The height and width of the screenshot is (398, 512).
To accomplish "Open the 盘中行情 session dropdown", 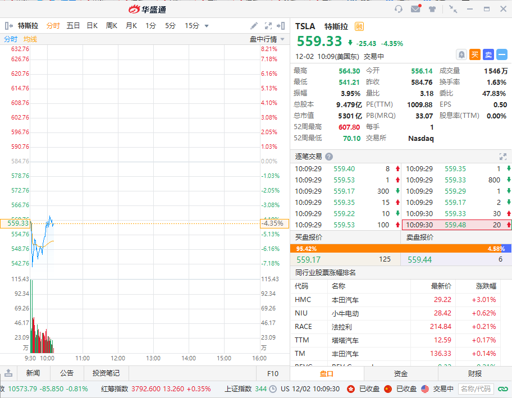I will coord(267,39).
